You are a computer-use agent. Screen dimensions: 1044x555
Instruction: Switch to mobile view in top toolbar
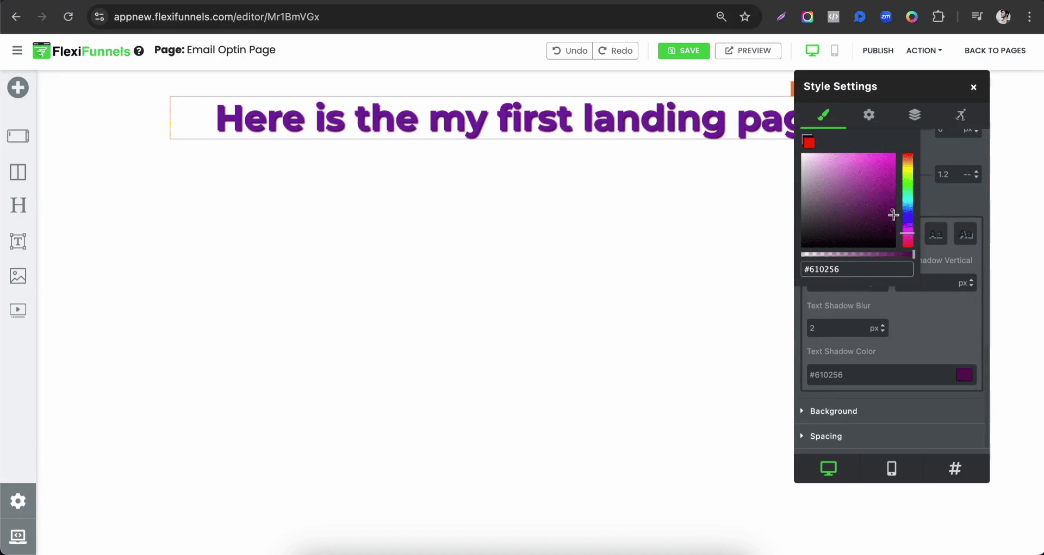tap(834, 51)
